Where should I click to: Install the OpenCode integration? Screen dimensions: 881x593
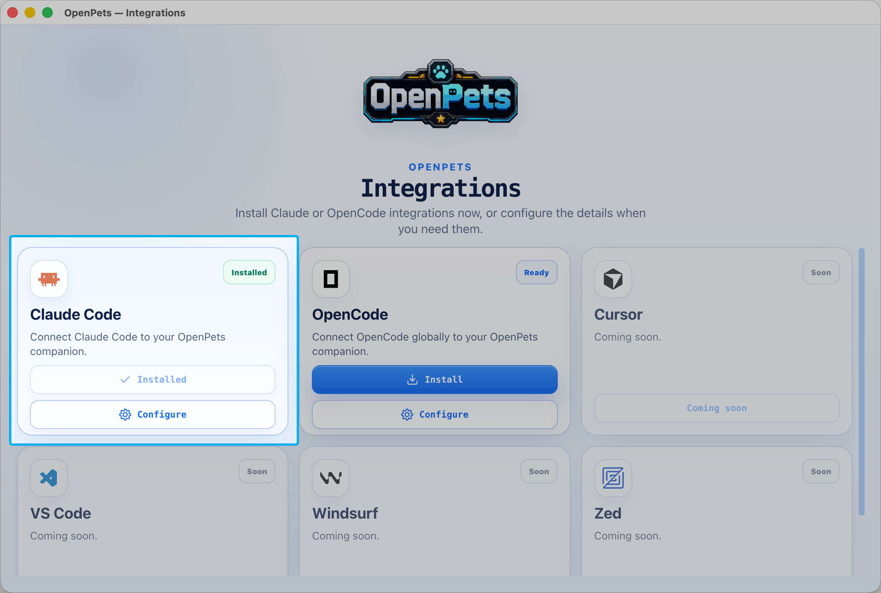435,380
